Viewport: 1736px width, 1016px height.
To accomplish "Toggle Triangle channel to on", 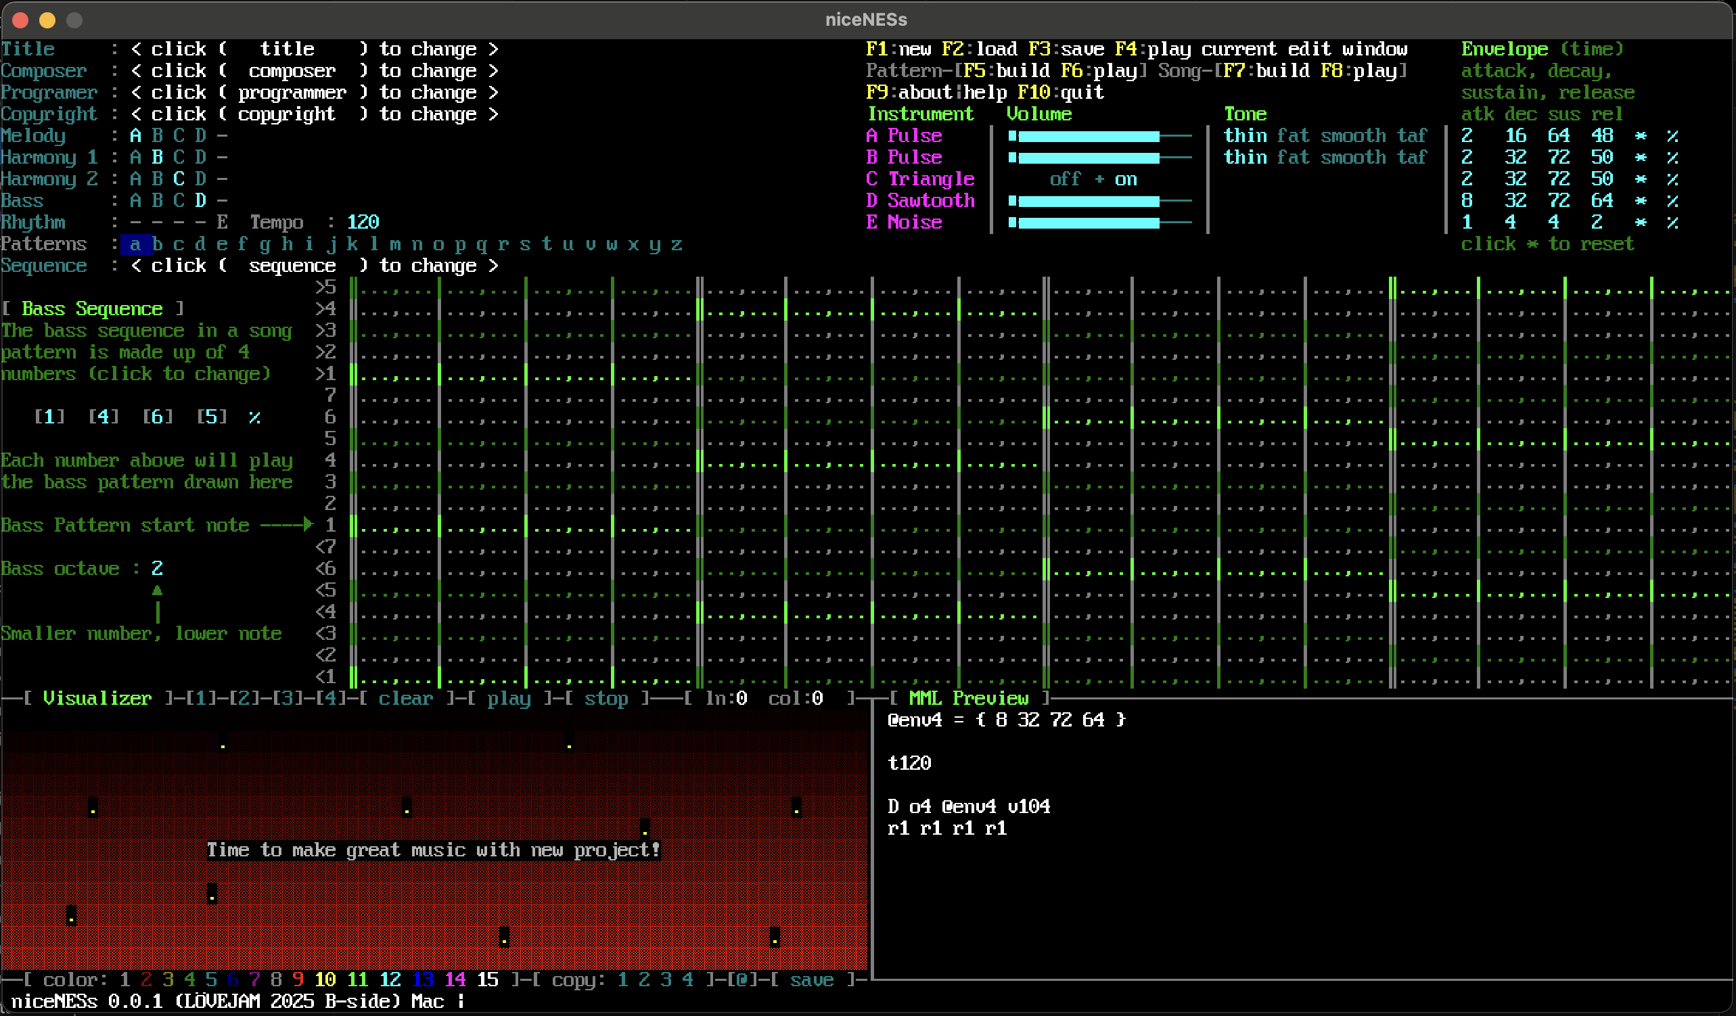I will (1126, 180).
